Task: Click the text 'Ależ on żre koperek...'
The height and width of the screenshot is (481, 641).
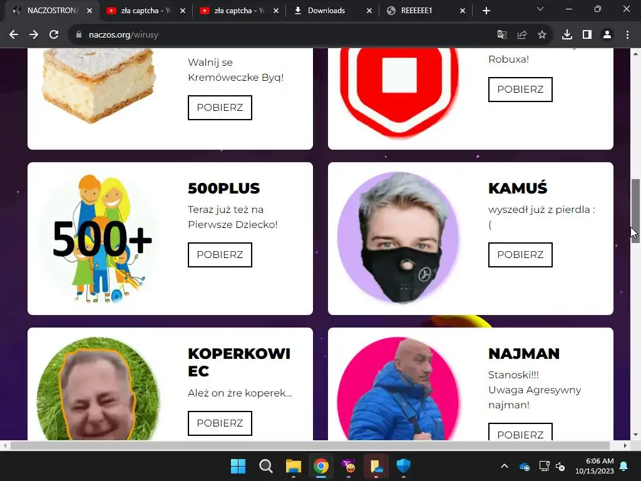Action: pos(240,393)
